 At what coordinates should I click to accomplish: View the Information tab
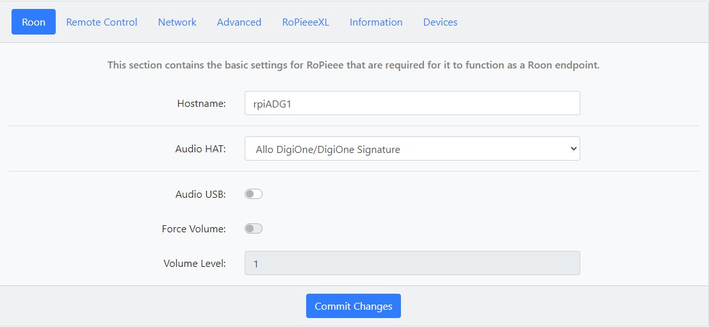376,22
